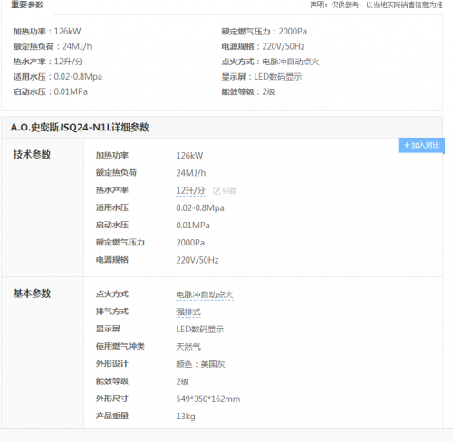Image resolution: width=453 pixels, height=442 pixels.
Task: Click the 使用燃气种类 row label
Action: [x=120, y=346]
